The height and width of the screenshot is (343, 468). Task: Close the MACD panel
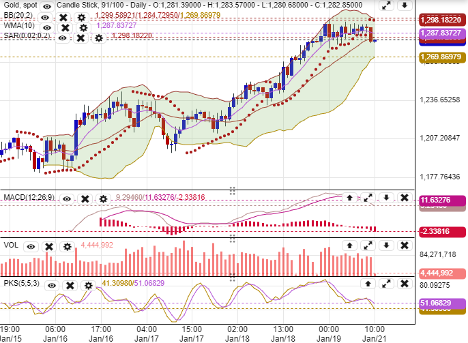405,198
